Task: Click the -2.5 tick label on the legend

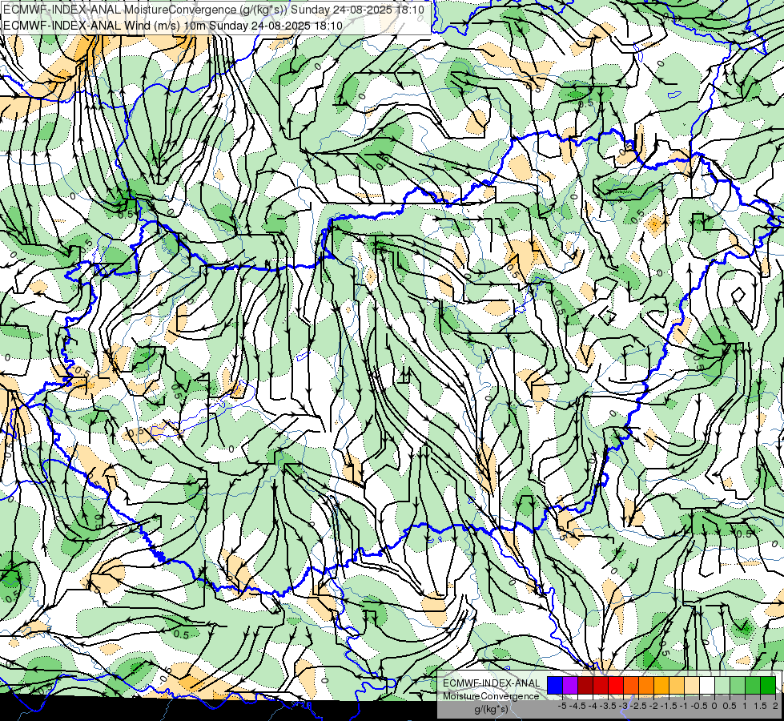Action: coord(638,706)
